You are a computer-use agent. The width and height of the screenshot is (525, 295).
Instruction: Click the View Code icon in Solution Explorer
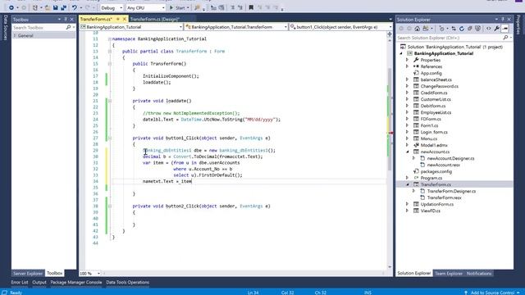pyautogui.click(x=489, y=29)
